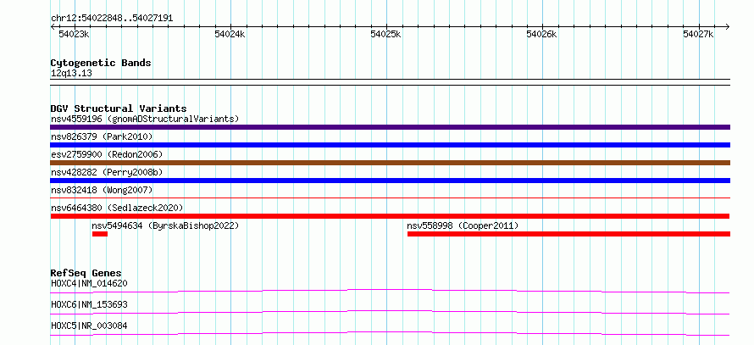Click the nsv832418 (Wong2007) label

tap(102, 190)
